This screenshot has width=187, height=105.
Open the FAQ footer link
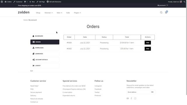click(x=32, y=89)
